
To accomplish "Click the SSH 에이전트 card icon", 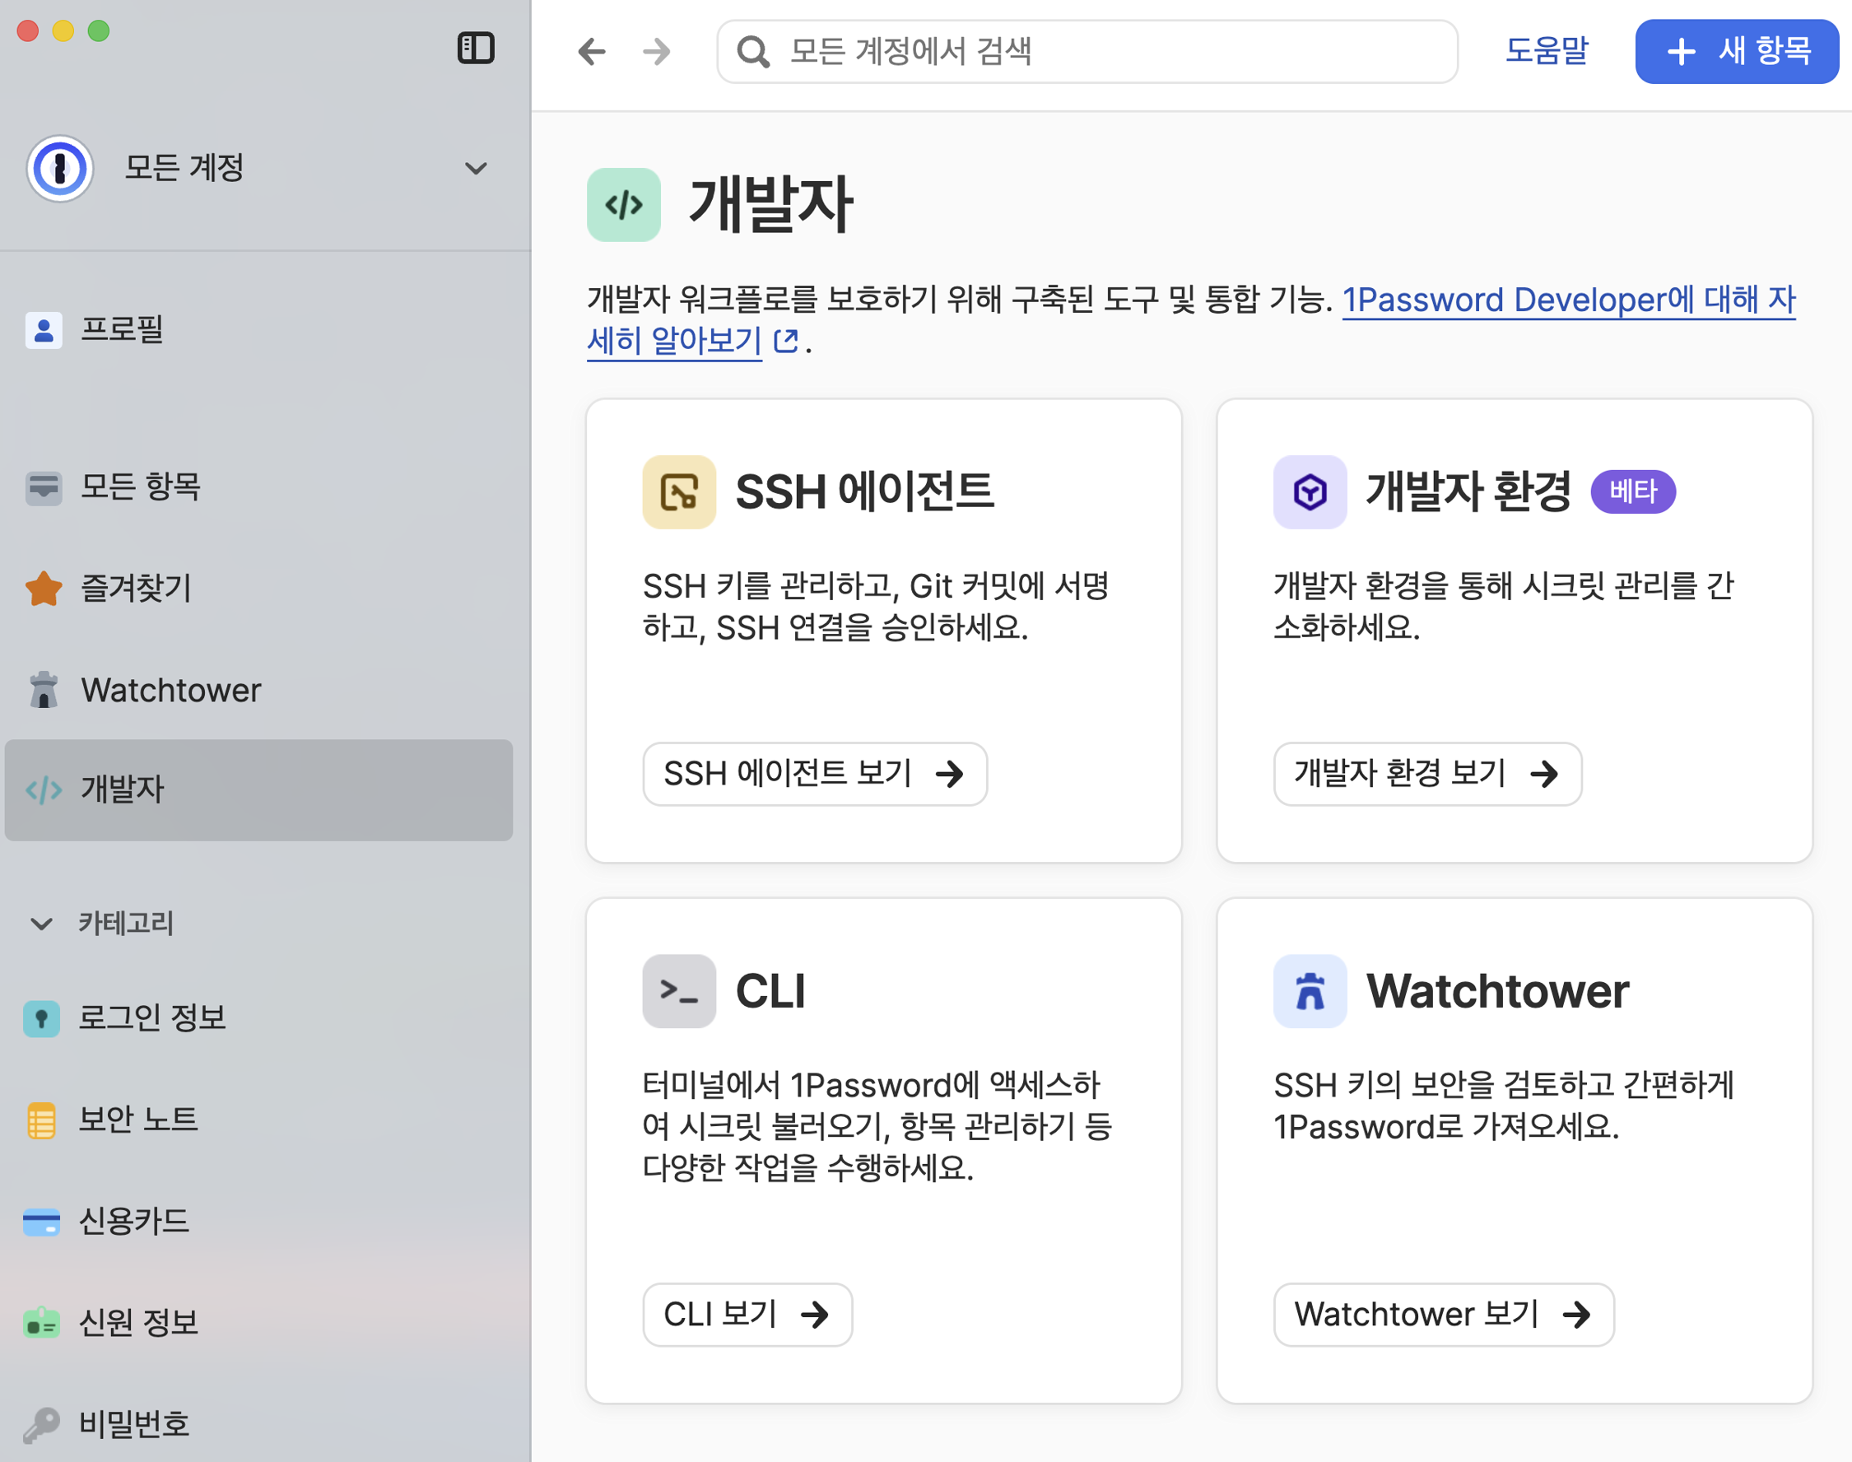I will tap(680, 492).
